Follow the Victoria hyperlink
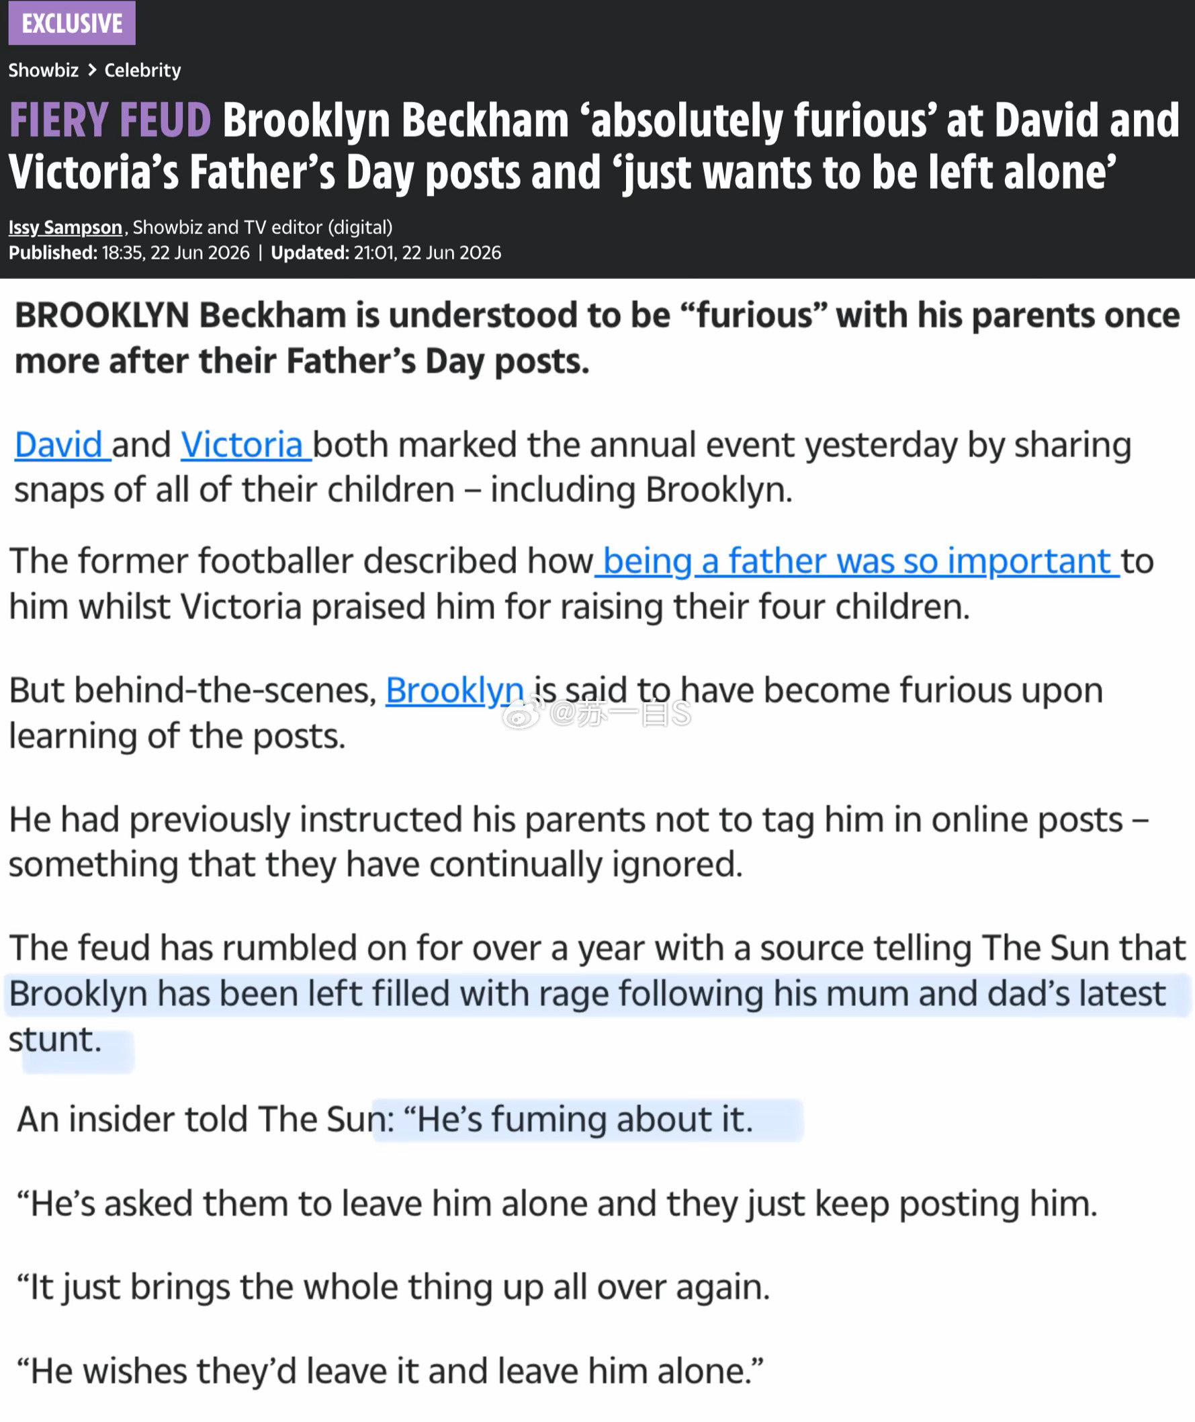The width and height of the screenshot is (1195, 1422). click(x=245, y=446)
